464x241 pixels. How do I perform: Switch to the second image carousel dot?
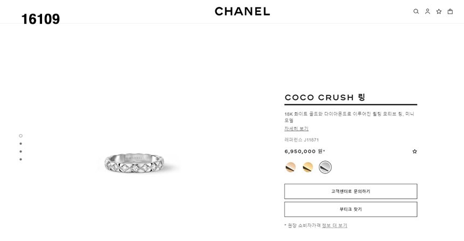[21, 144]
